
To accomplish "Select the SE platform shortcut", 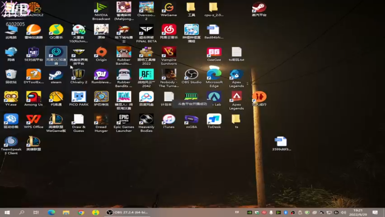I will point(34,54).
